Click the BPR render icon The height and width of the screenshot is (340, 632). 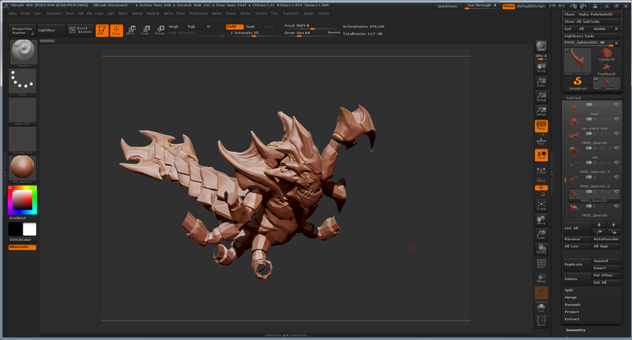[x=541, y=46]
